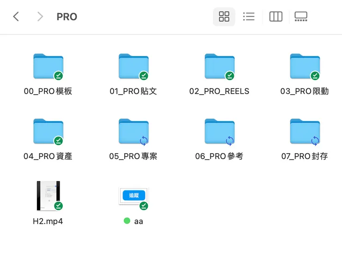Viewport: 342px width, 267px height.
Task: Click the aa file name label
Action: [139, 221]
